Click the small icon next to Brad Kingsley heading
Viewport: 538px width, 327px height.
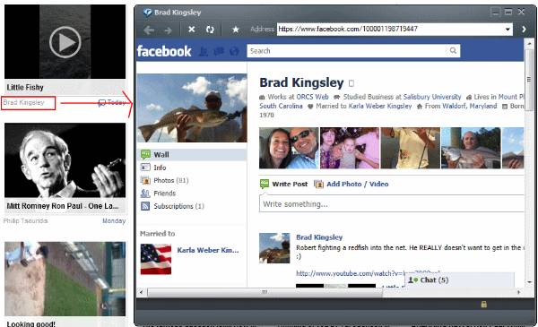click(x=351, y=83)
